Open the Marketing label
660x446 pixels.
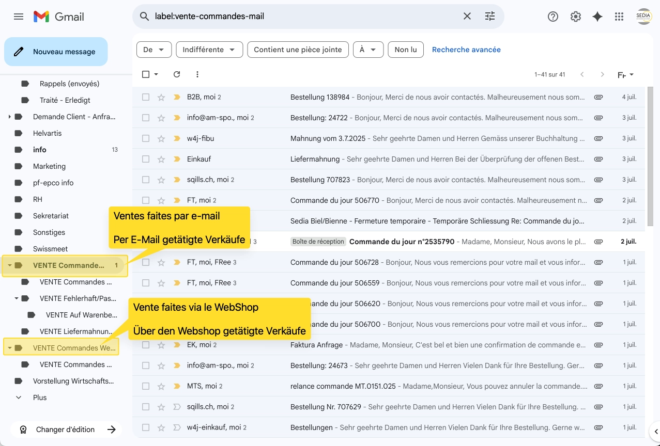(49, 166)
